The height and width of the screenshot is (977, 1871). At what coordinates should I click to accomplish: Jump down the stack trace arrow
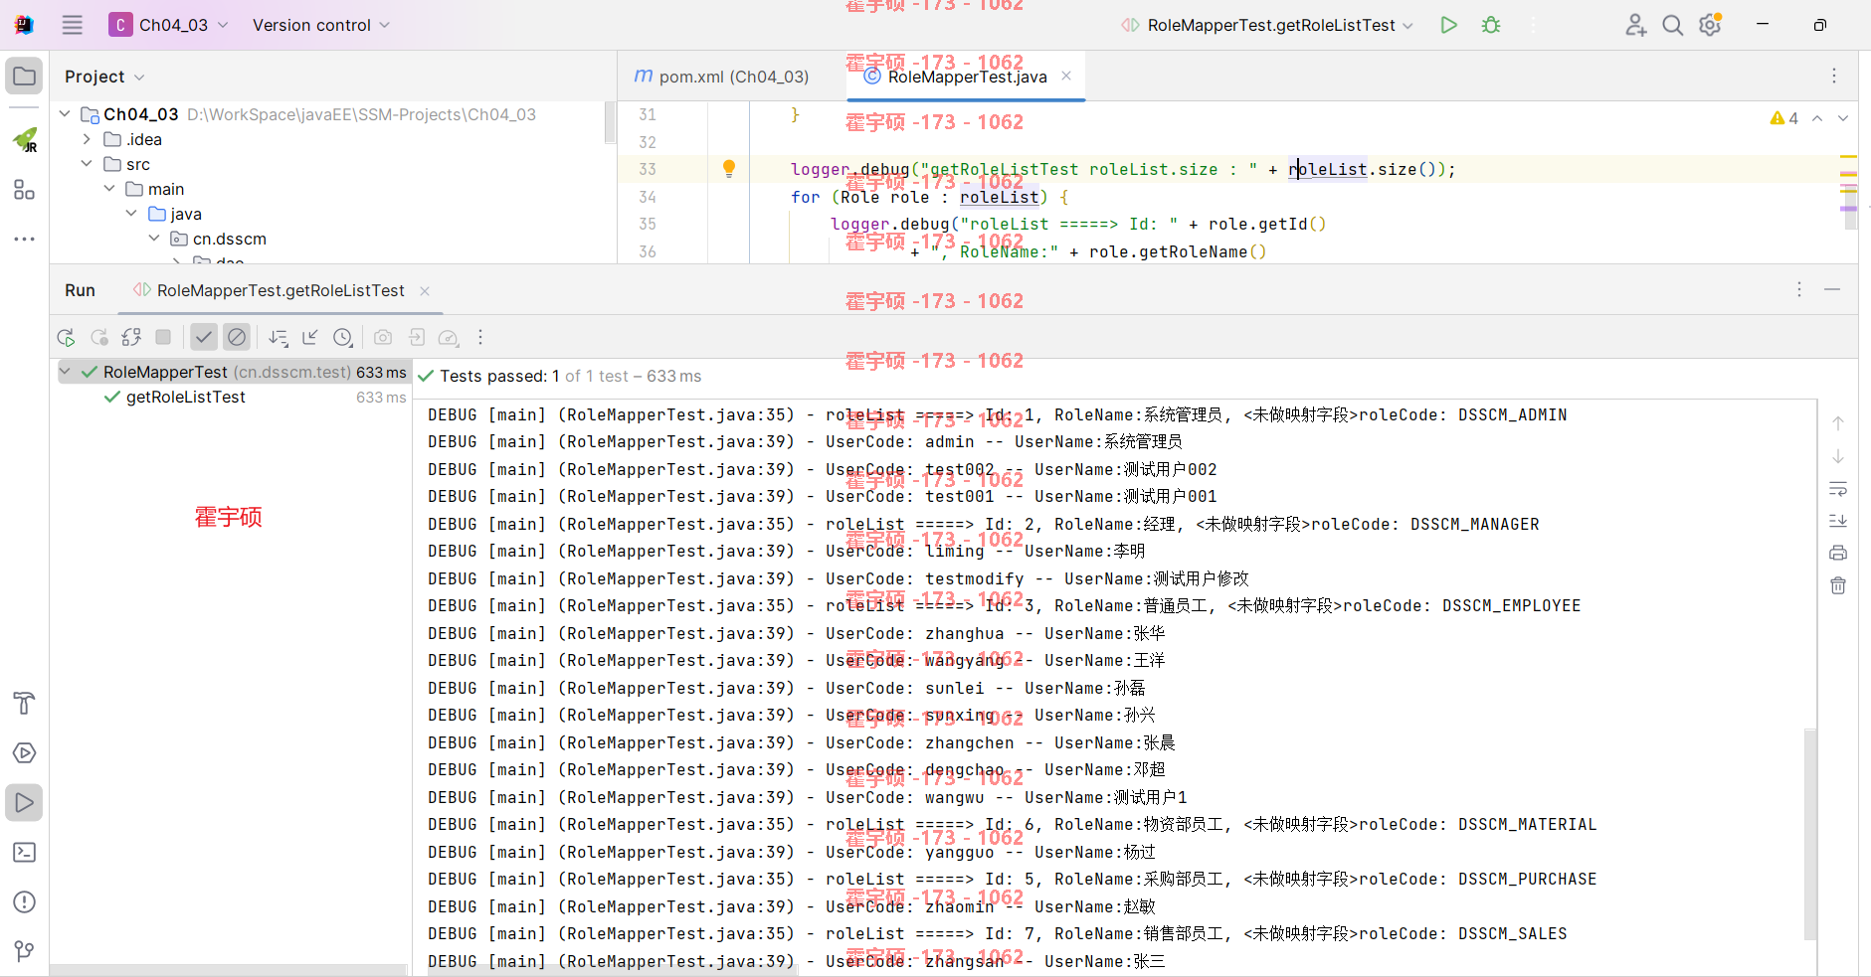(x=1838, y=456)
